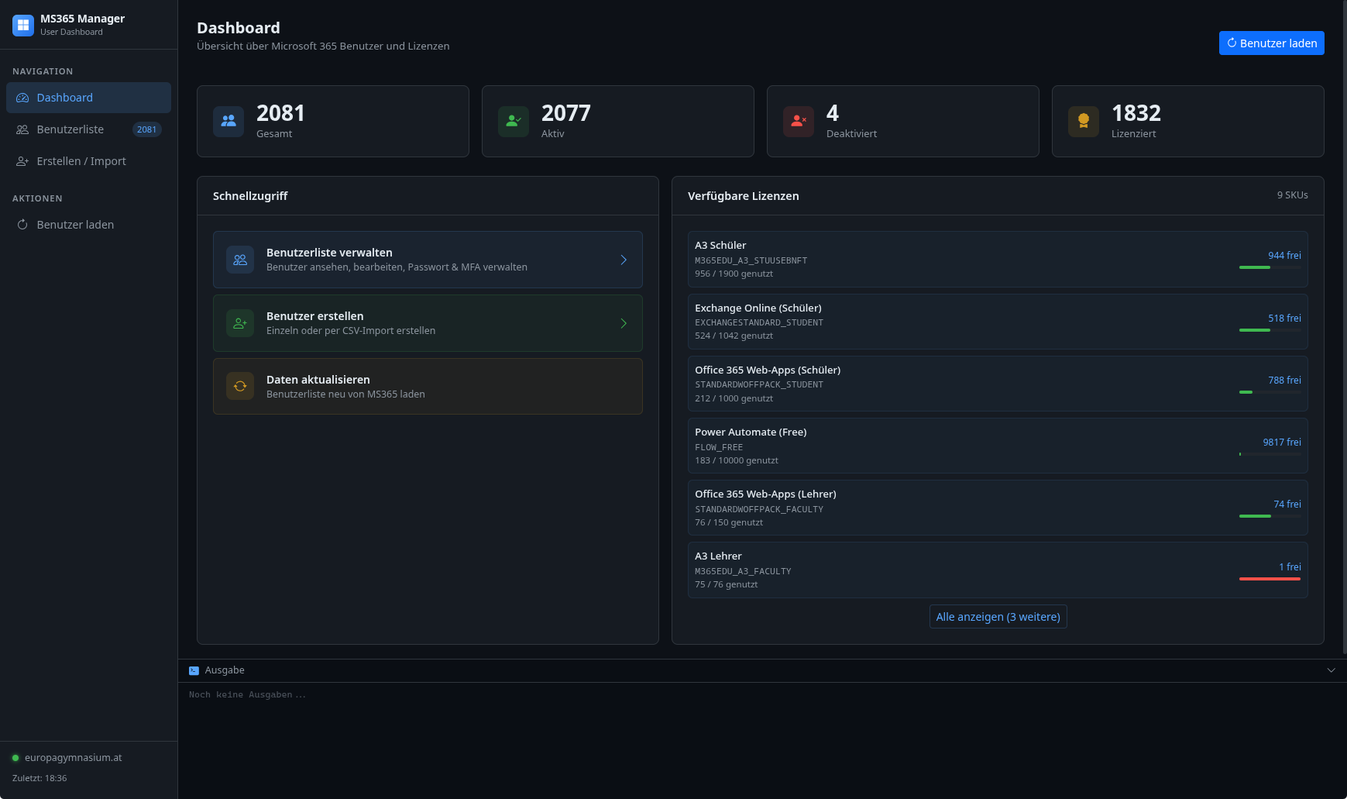Click the red A3 Lehrer usage bar

coord(1270,579)
